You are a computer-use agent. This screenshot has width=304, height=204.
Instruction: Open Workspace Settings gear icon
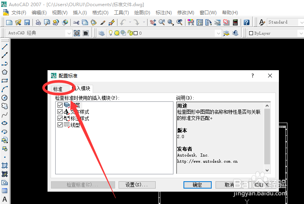(77, 33)
